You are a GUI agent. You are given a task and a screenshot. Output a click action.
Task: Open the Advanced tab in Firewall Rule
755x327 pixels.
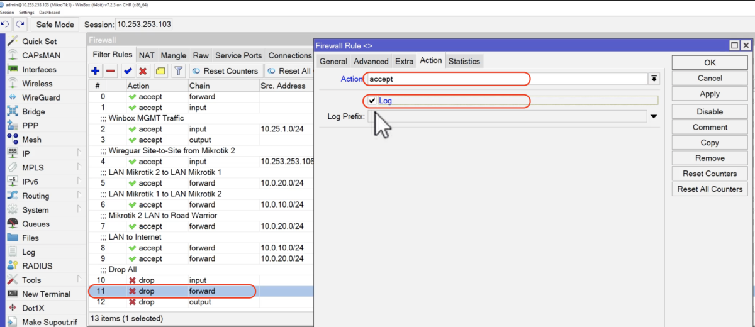371,61
